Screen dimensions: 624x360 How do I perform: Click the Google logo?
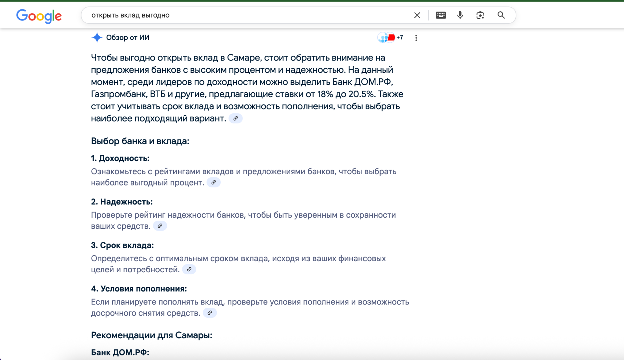[39, 16]
